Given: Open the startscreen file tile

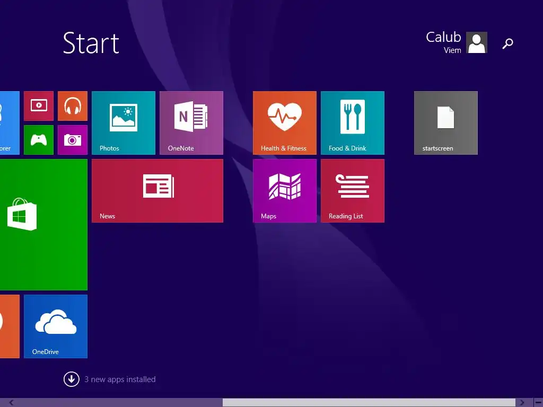Looking at the screenshot, I should (x=445, y=123).
